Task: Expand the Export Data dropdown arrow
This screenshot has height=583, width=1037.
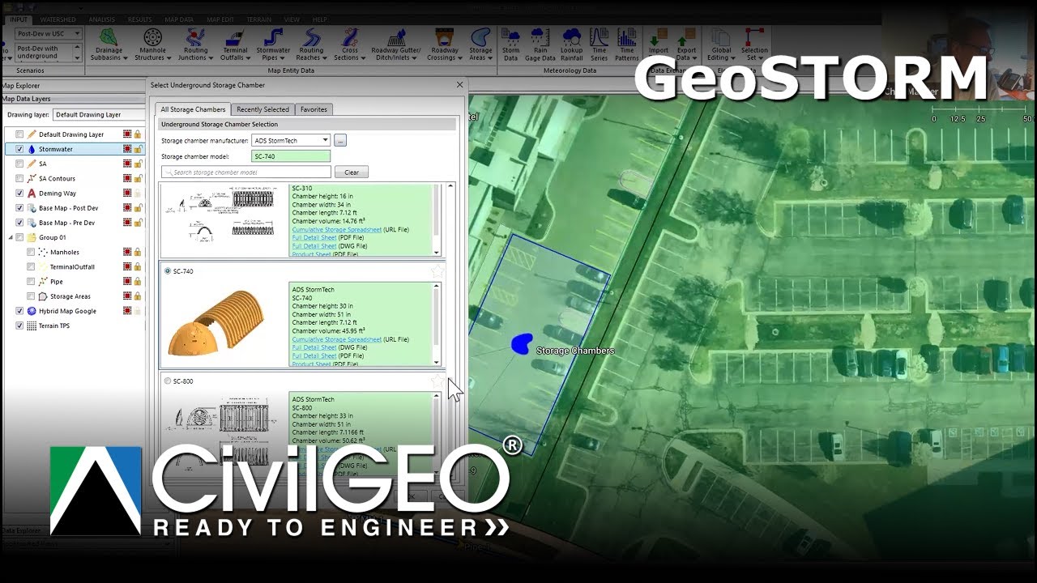Action: (694, 58)
